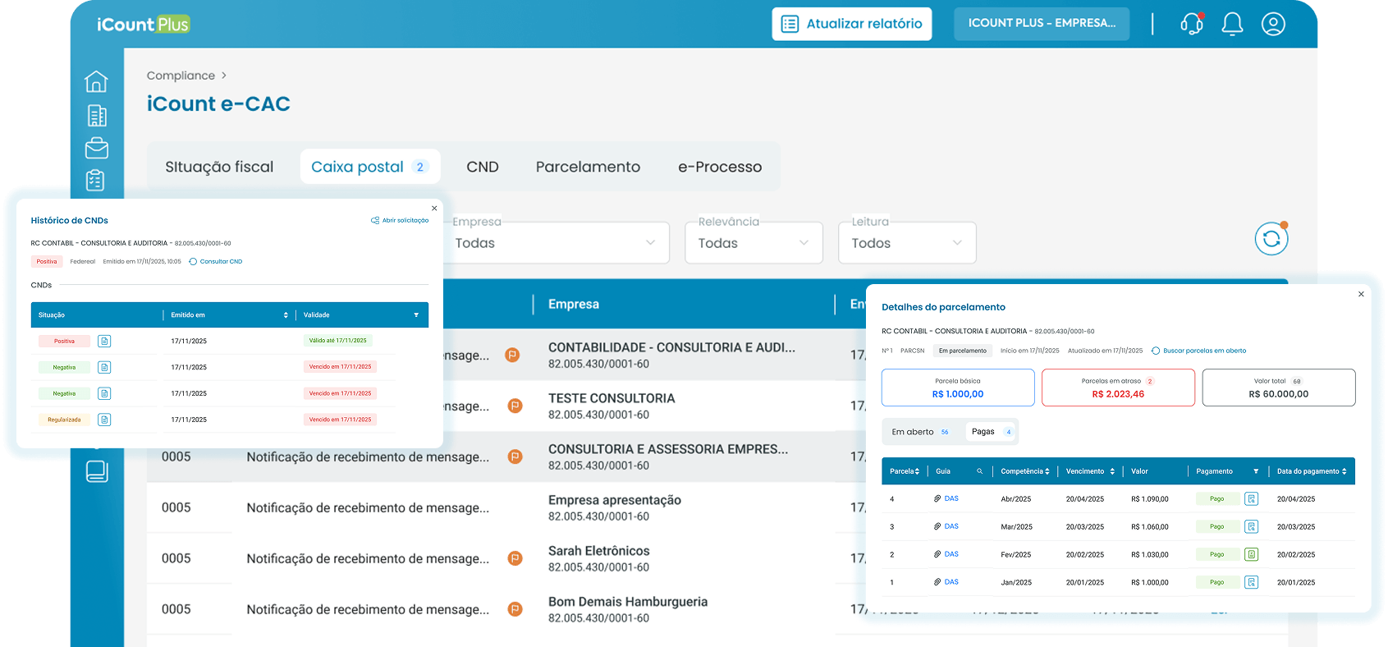Click the orange flag icon for Sarah Eletrônicos row
This screenshot has height=647, width=1388.
[515, 558]
